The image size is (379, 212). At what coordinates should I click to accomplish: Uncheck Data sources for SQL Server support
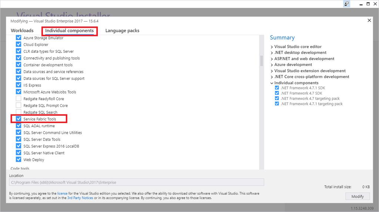[x=19, y=78]
